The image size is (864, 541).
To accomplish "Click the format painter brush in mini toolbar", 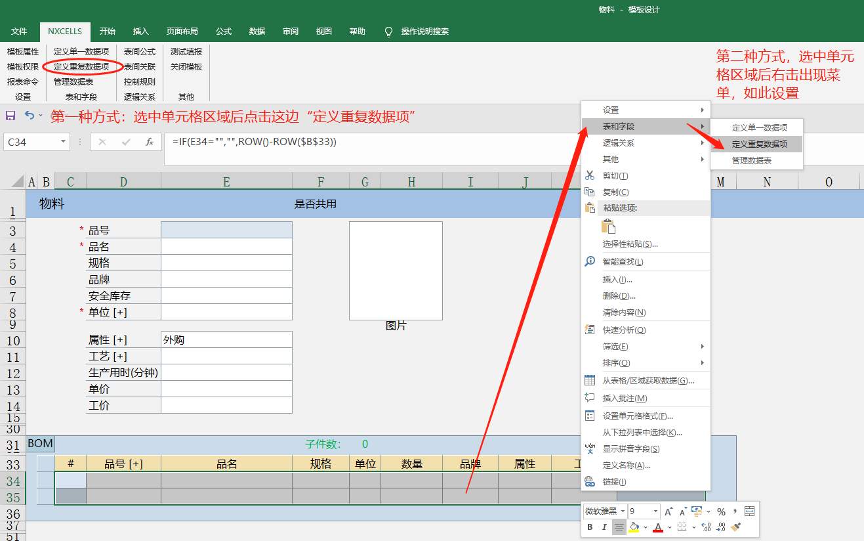I will (x=736, y=527).
